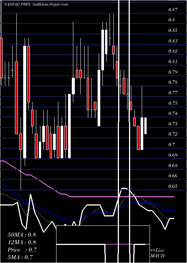Click the 5MA : 0.7 readout
Image resolution: width=187 pixels, height=263 pixels.
20,257
